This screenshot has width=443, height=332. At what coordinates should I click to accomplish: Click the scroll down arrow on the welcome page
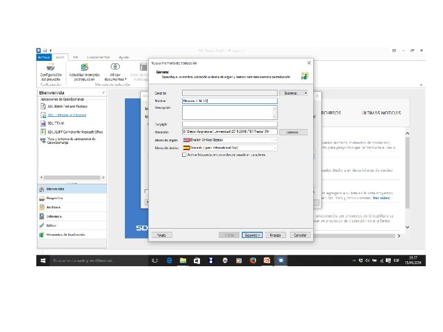point(407,227)
